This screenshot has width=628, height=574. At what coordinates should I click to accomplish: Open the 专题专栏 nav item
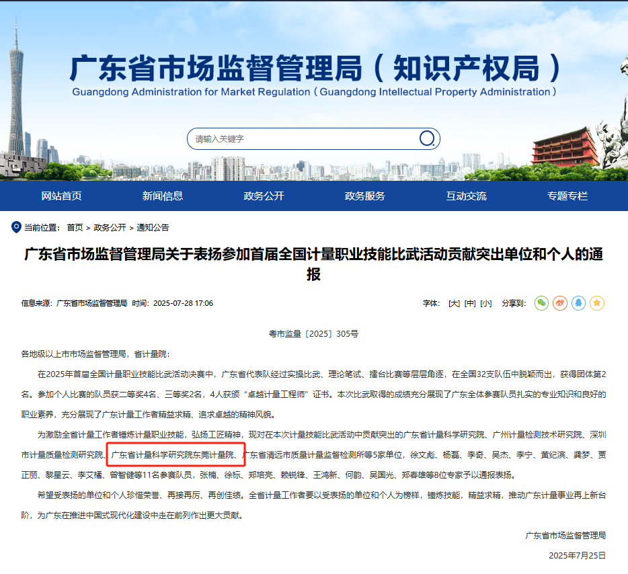click(567, 196)
